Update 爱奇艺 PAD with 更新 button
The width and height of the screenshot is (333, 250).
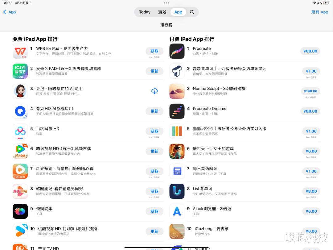coord(154,71)
